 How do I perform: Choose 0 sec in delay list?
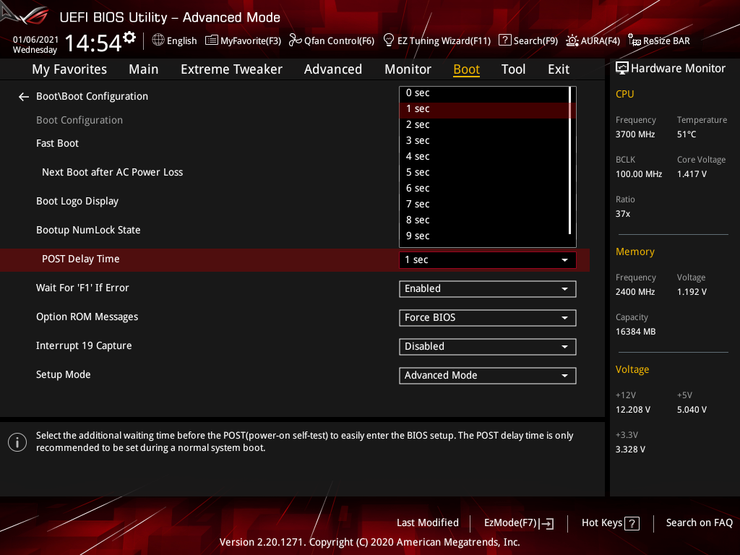click(485, 93)
